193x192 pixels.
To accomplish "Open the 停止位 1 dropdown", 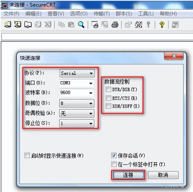I will point(77,123).
